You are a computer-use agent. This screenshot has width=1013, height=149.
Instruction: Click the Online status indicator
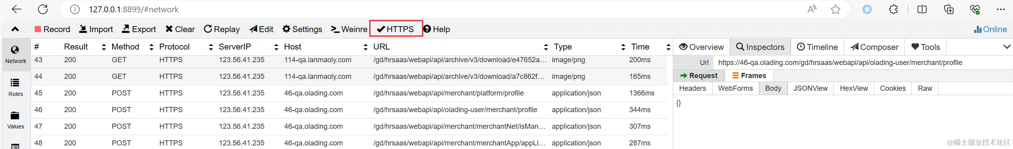(990, 29)
